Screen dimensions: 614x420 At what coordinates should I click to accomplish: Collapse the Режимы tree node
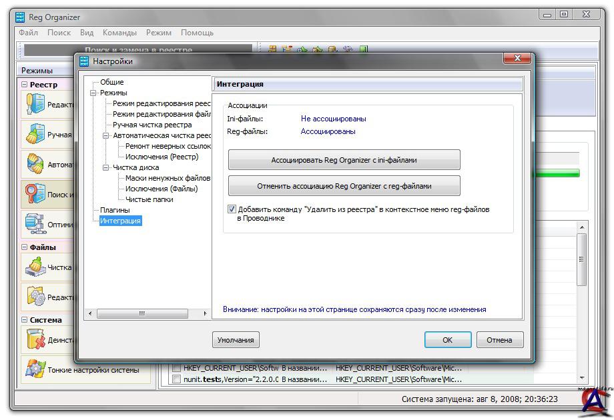pos(94,93)
